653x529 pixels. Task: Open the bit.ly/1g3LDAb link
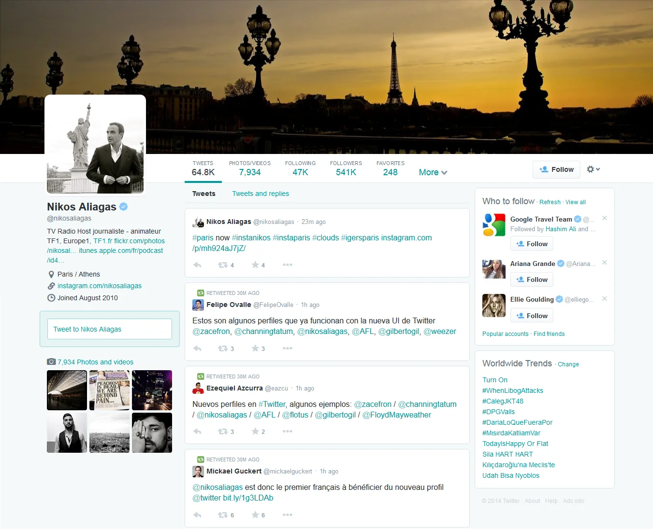pos(248,498)
